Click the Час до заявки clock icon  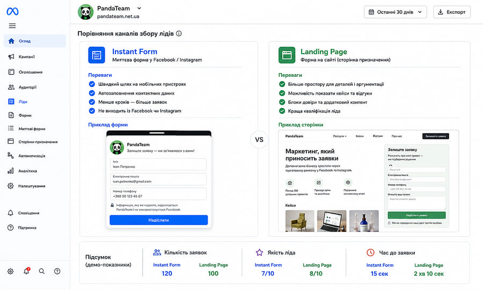coord(370,252)
